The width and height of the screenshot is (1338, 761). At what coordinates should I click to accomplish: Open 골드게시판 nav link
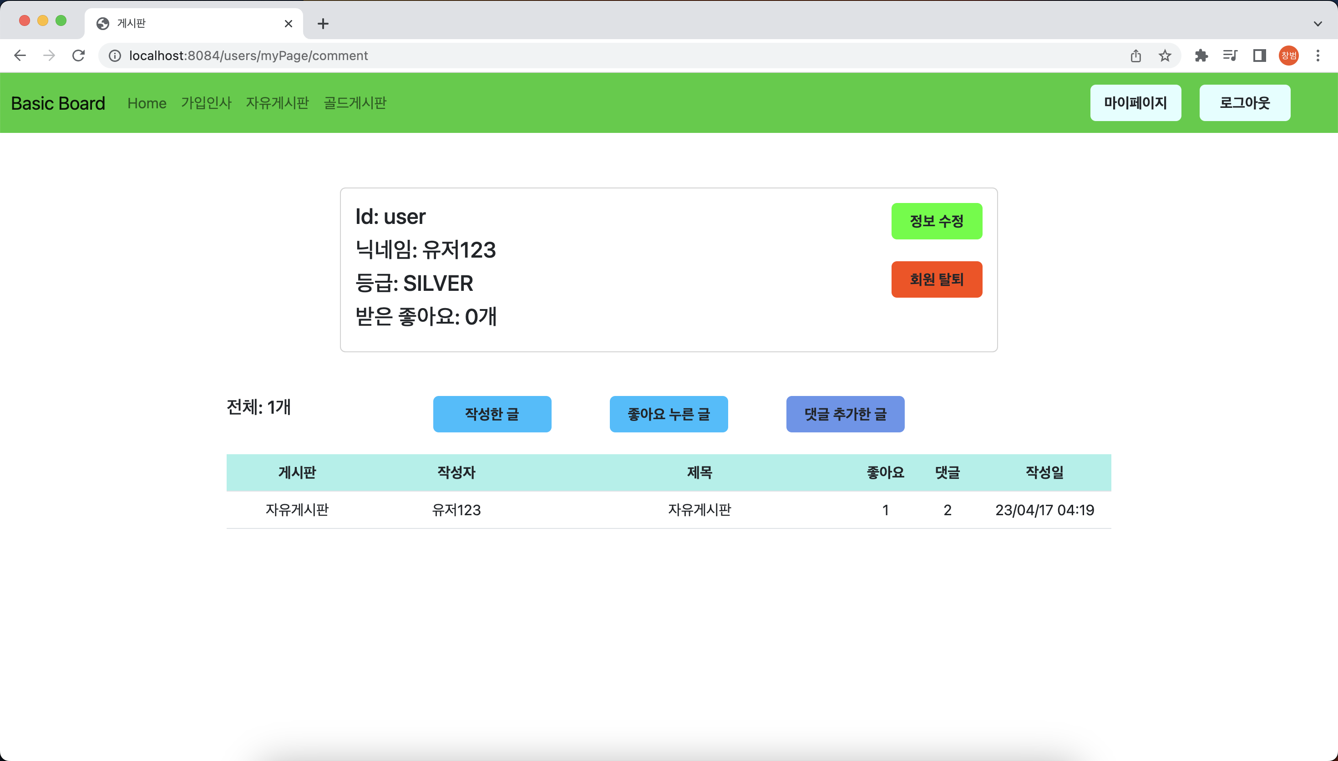355,103
